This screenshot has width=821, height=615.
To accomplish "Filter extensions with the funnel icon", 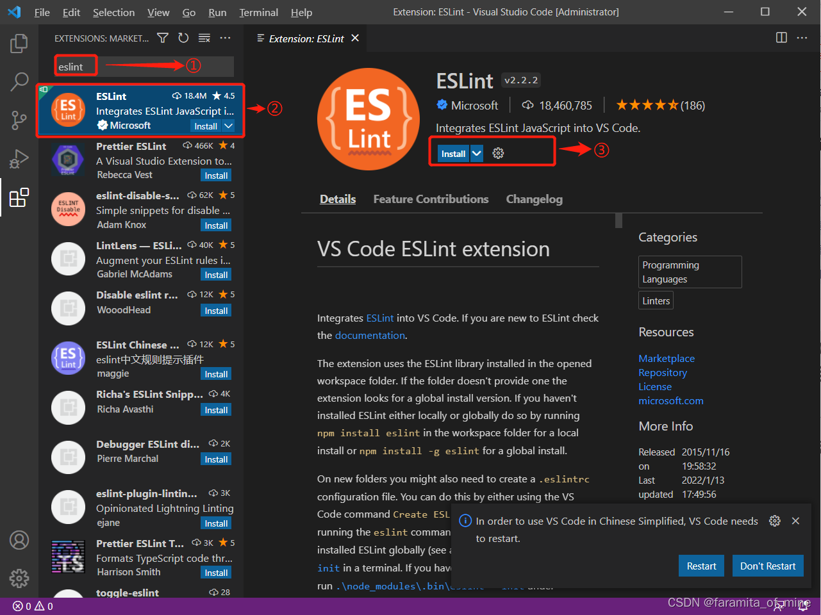I will coord(163,38).
